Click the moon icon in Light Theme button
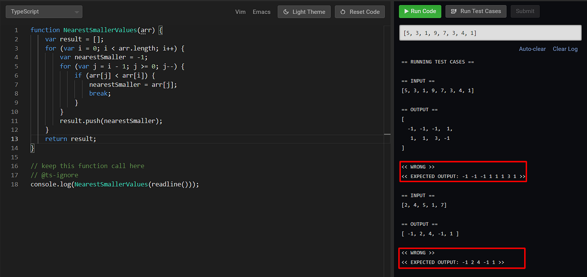587x277 pixels. (x=287, y=11)
